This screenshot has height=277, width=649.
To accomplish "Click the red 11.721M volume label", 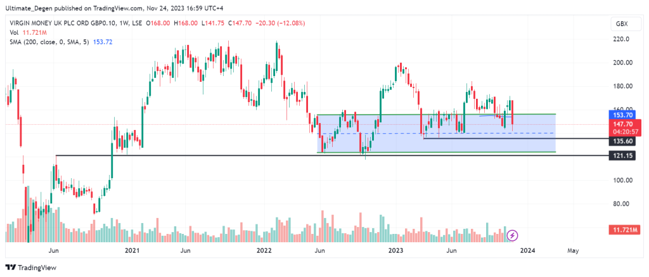I will [x=625, y=230].
